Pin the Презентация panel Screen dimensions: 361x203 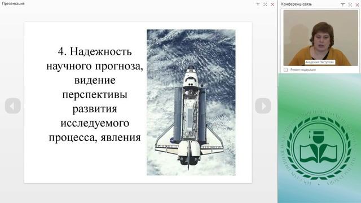coord(258,5)
